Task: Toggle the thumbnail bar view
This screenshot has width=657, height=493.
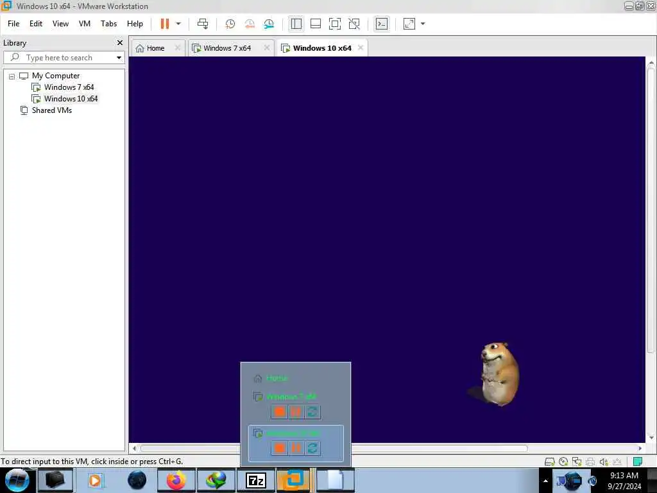Action: coord(316,24)
